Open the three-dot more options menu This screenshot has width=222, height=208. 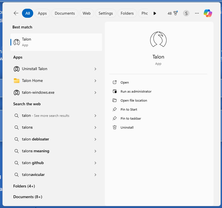[x=197, y=13]
